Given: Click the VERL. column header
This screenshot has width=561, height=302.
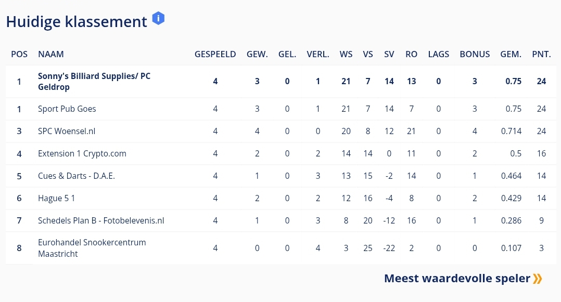Looking at the screenshot, I should pyautogui.click(x=317, y=54).
